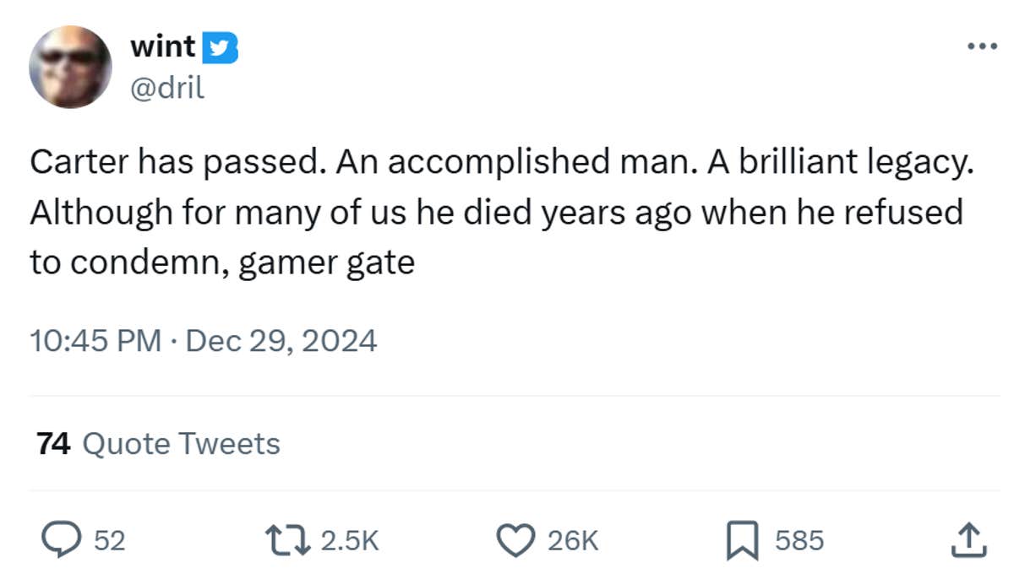View the 74 Quote Tweets list
The height and width of the screenshot is (579, 1014).
point(158,443)
